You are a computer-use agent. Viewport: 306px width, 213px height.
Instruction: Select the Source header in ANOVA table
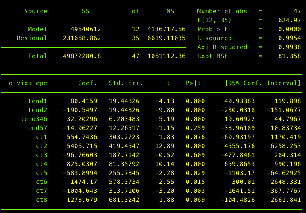pos(36,11)
